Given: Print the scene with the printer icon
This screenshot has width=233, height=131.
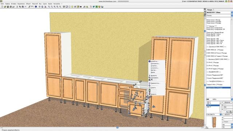Looking at the screenshot, I should pos(11,7).
